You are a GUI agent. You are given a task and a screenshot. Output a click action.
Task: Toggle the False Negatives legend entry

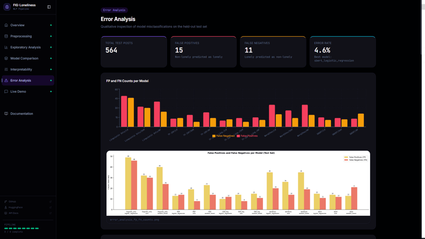point(223,136)
